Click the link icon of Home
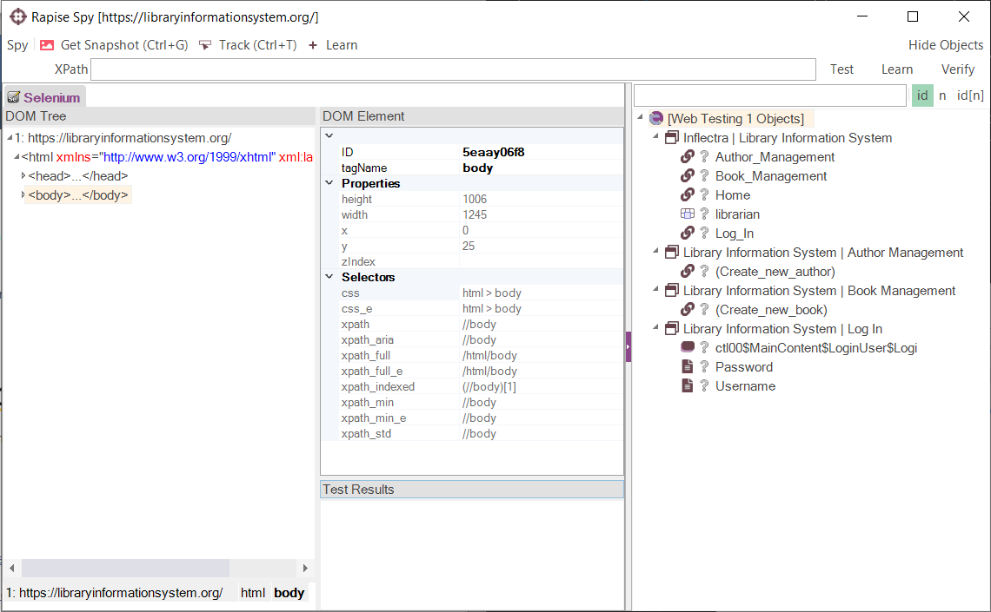This screenshot has height=612, width=991. pyautogui.click(x=688, y=195)
